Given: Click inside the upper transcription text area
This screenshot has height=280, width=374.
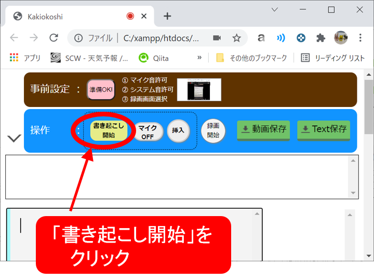Looking at the screenshot, I should 177,177.
